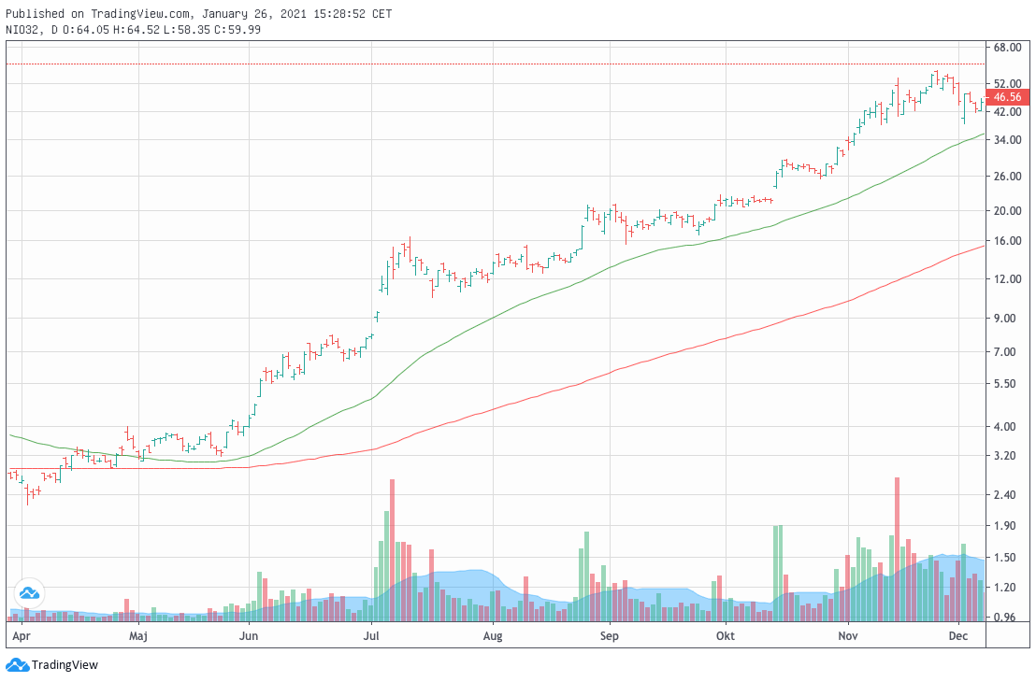Viewport: 1036px width, 682px height.
Task: Click the TradingView text beside the bottom logo
Action: tap(65, 665)
